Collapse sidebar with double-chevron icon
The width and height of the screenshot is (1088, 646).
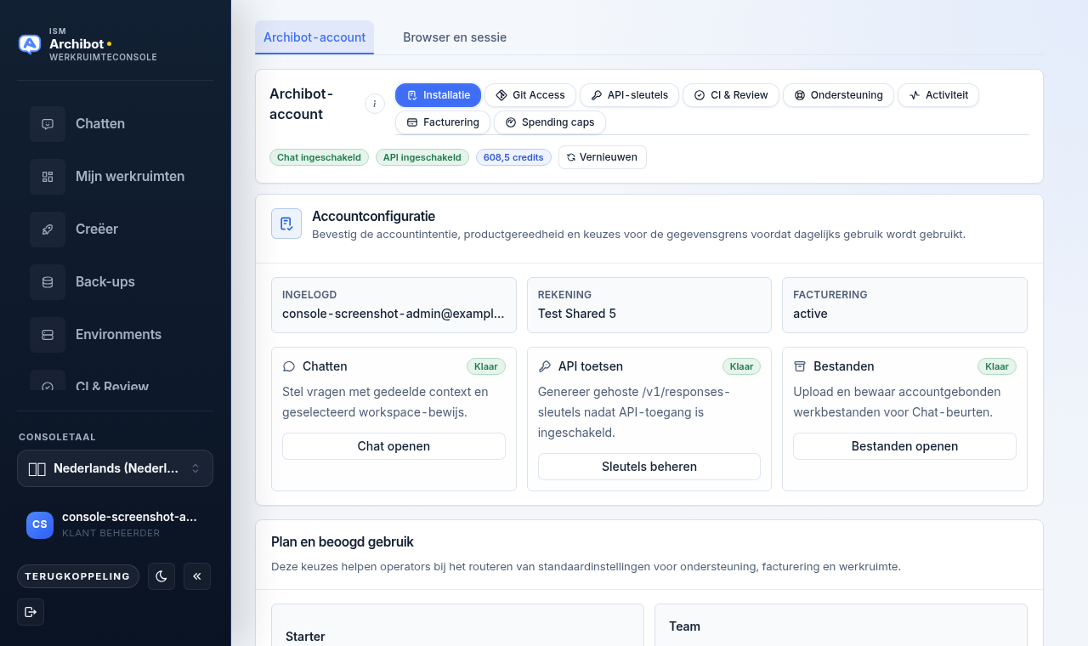[197, 576]
